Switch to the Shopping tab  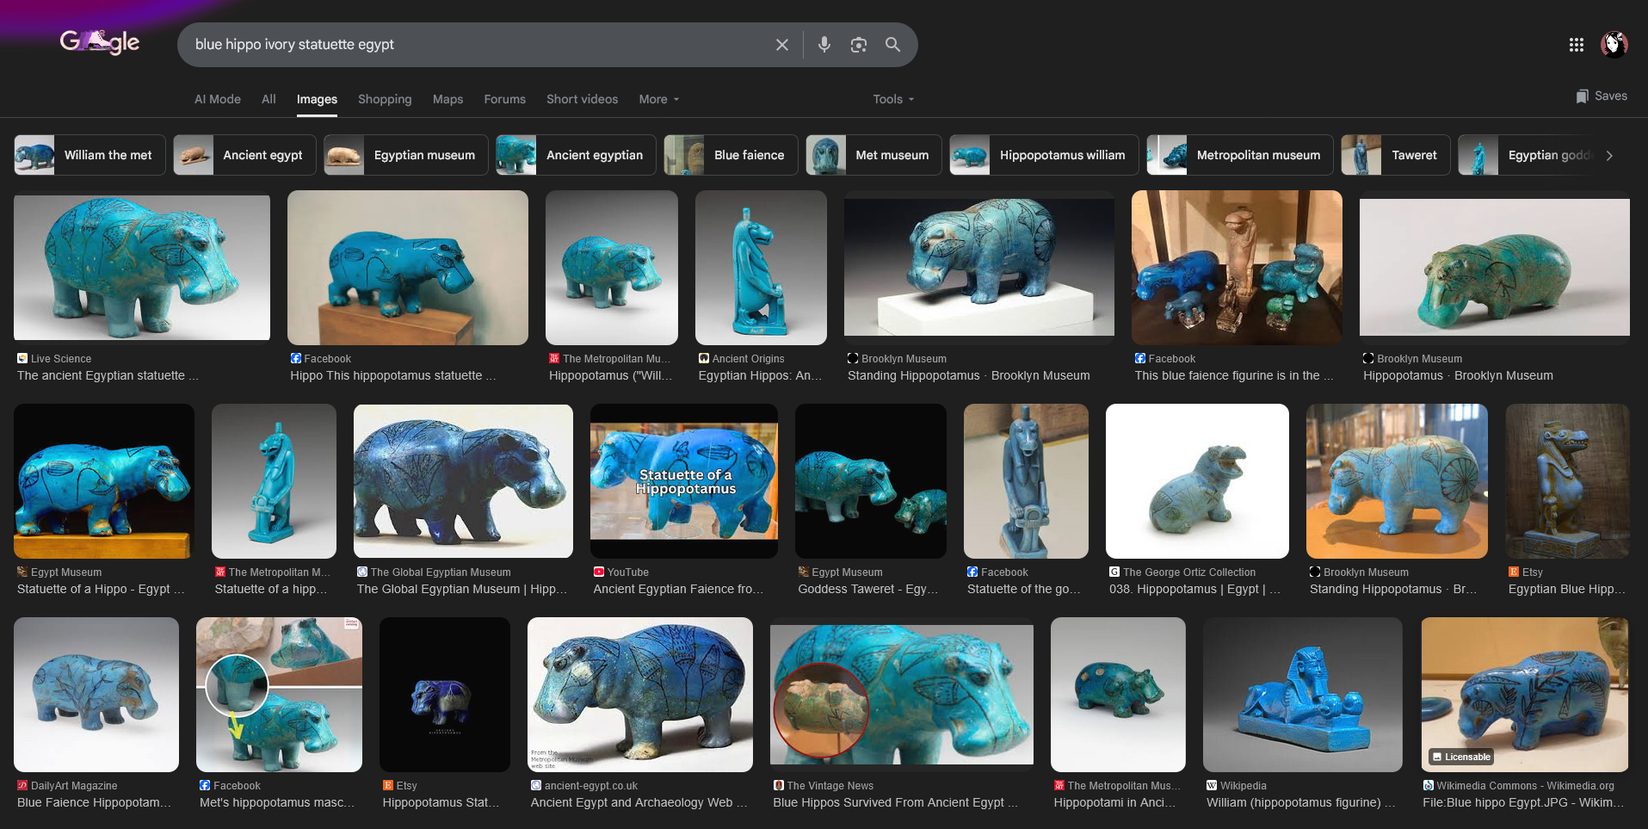coord(385,100)
